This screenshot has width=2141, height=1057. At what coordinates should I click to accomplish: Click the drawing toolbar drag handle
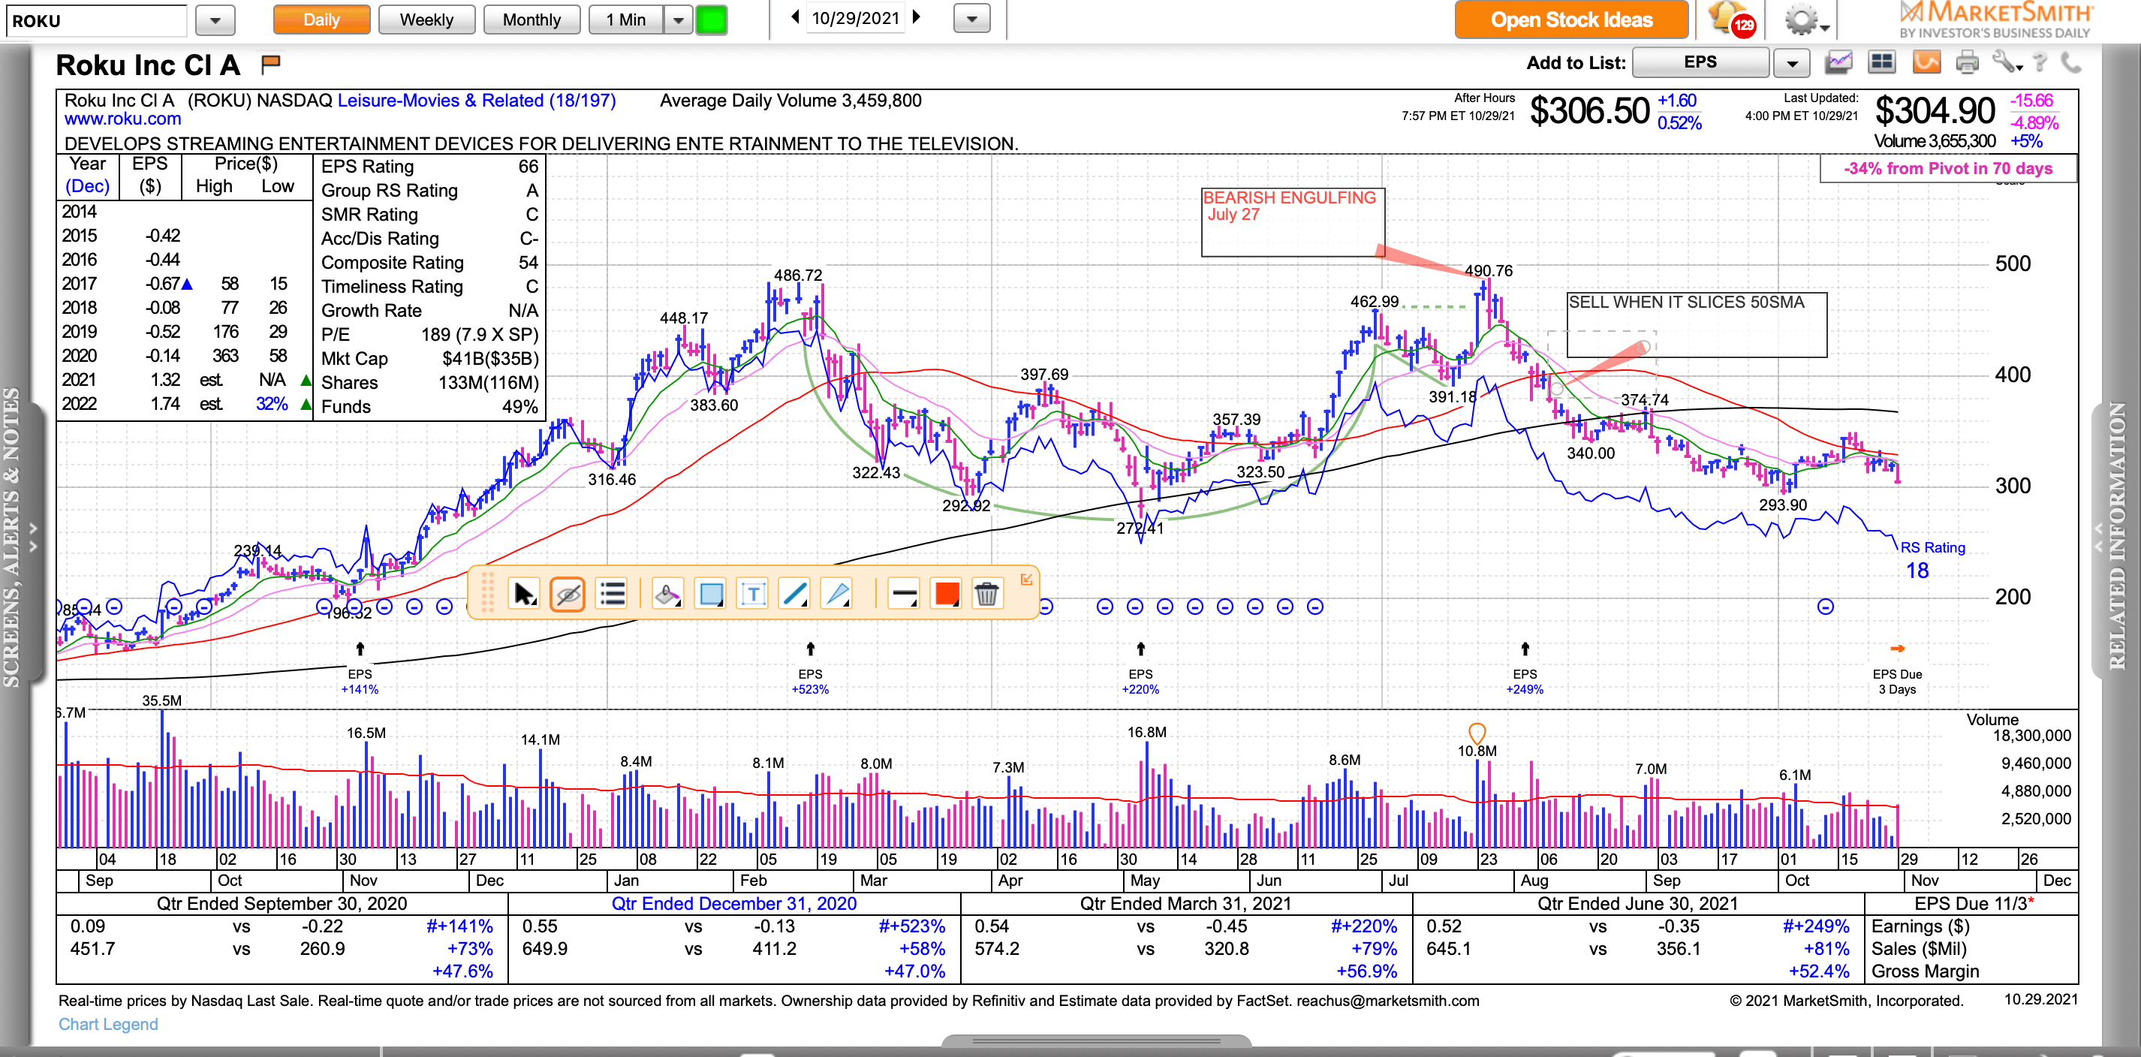click(488, 593)
